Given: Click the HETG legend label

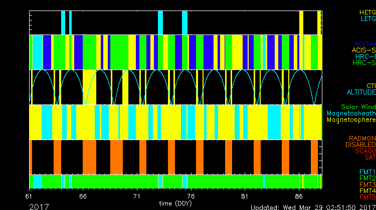Looking at the screenshot, I should (x=367, y=12).
